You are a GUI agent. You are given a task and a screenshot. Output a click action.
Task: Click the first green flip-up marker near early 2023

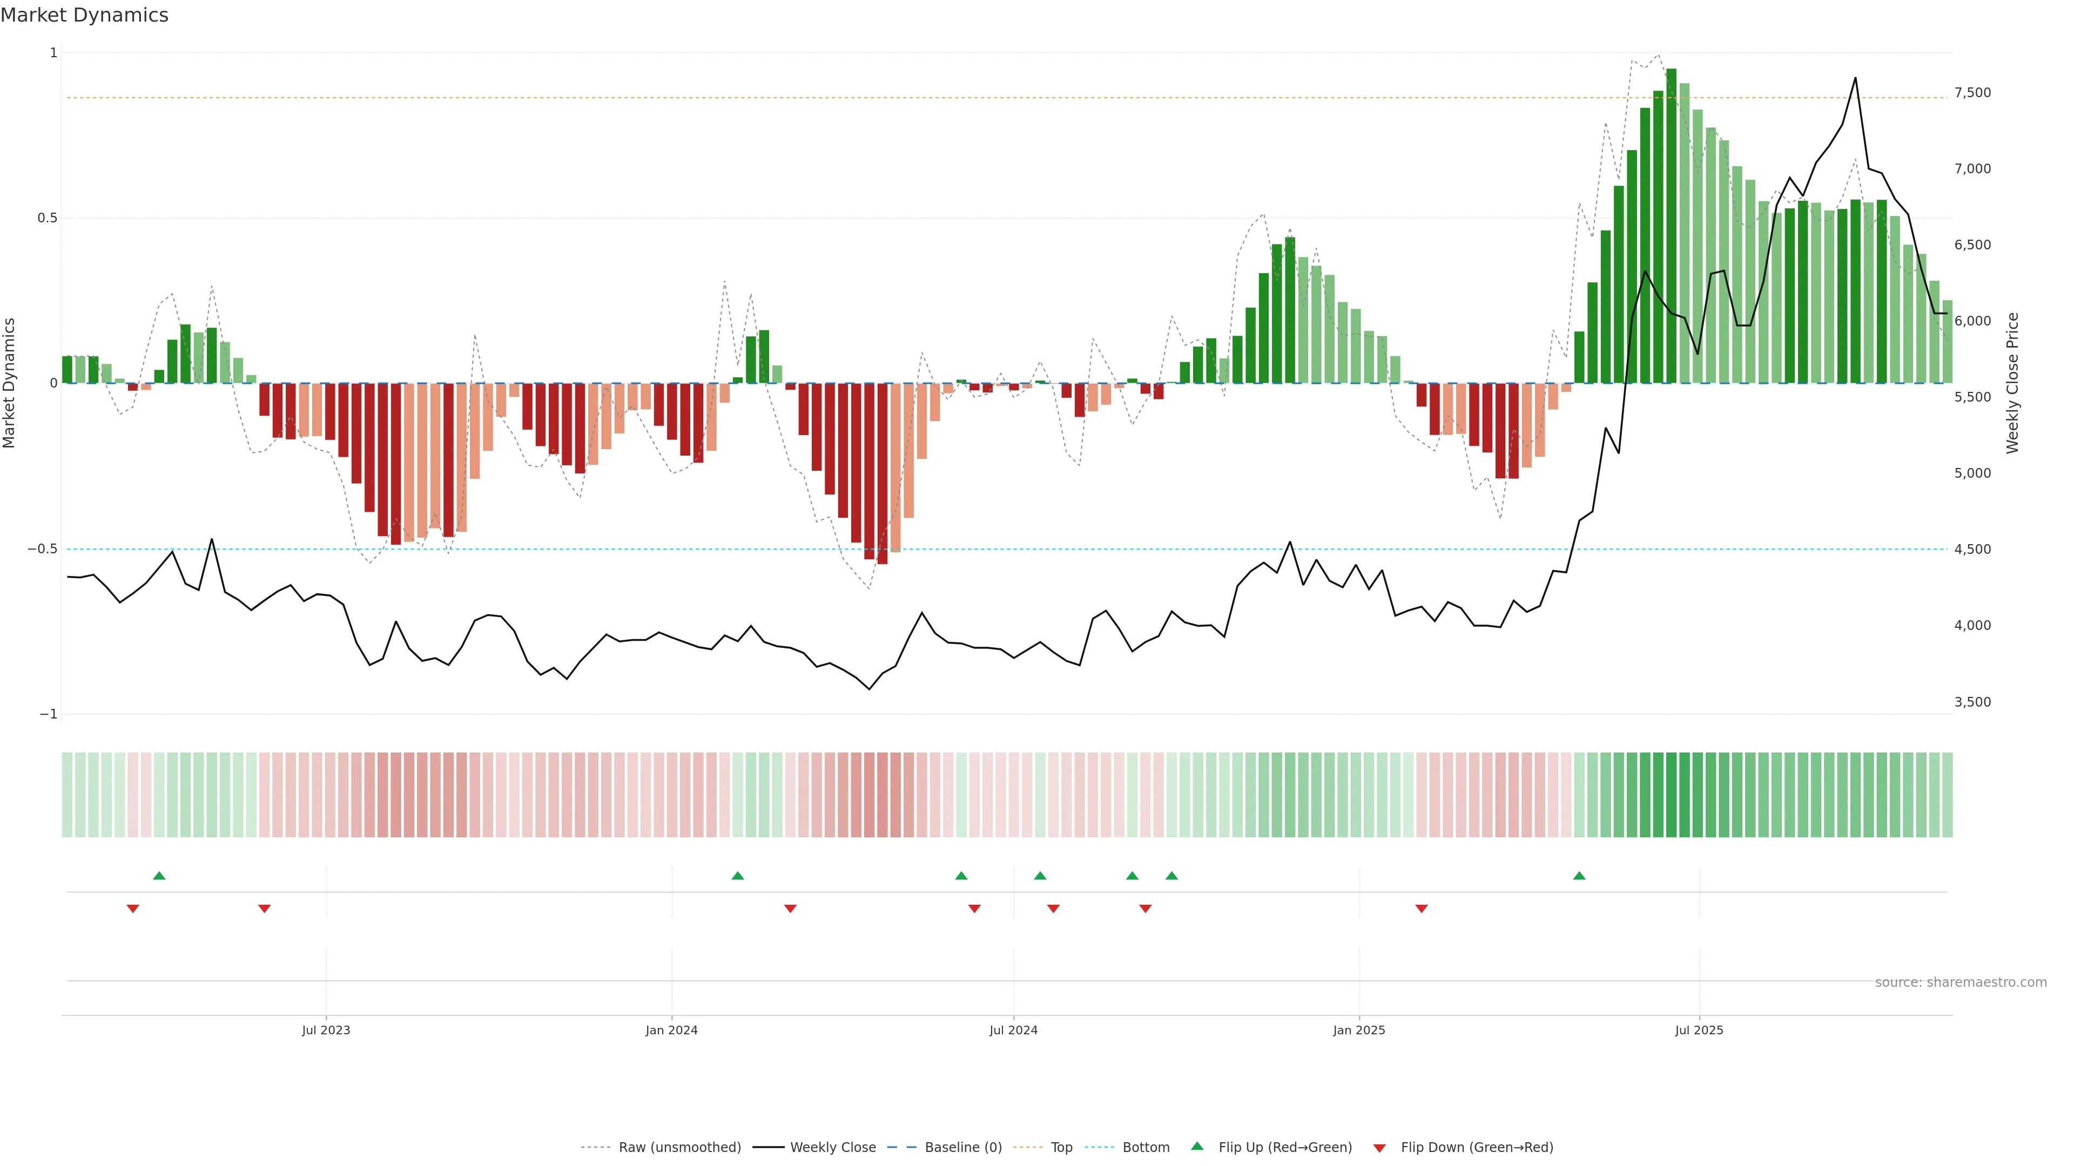point(159,876)
